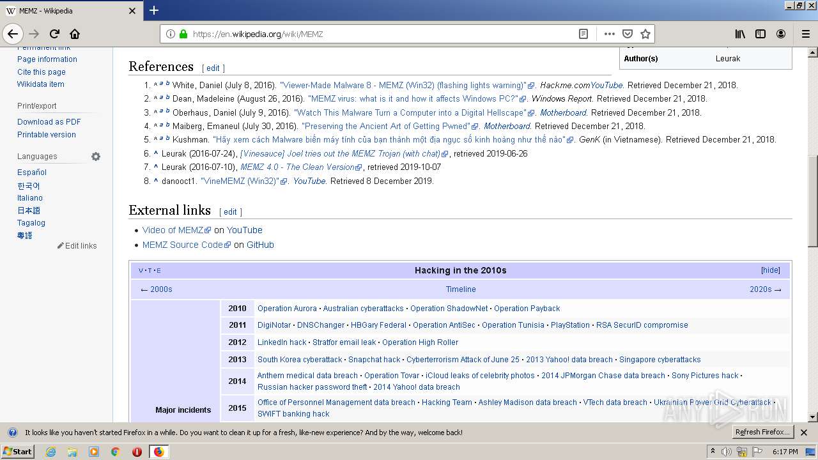The width and height of the screenshot is (818, 460).
Task: Show hidden system tray icons
Action: [x=713, y=452]
